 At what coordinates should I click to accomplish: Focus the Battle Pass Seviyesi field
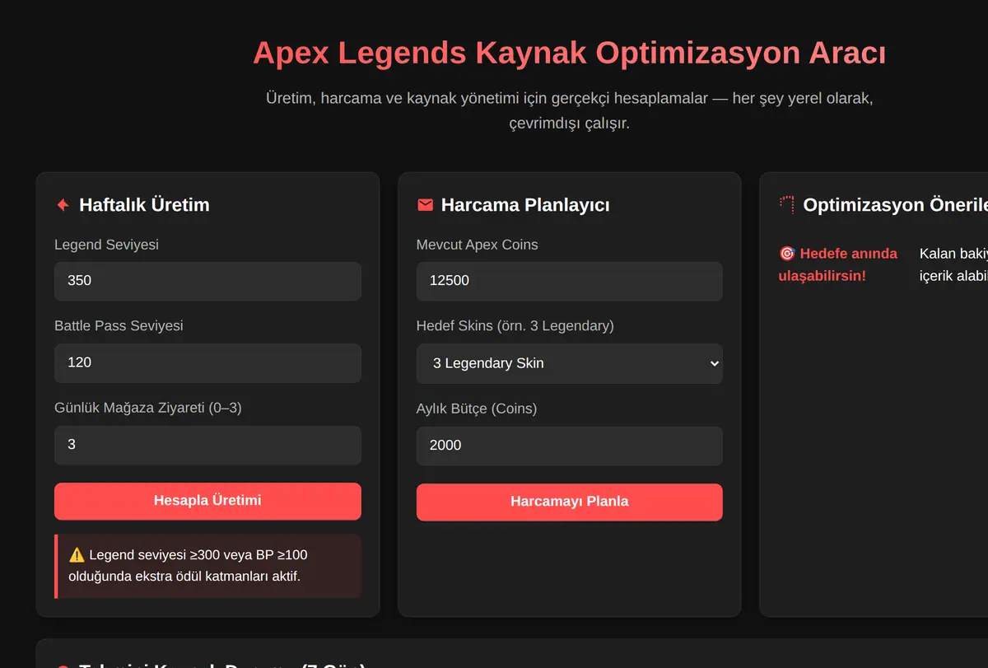point(207,362)
